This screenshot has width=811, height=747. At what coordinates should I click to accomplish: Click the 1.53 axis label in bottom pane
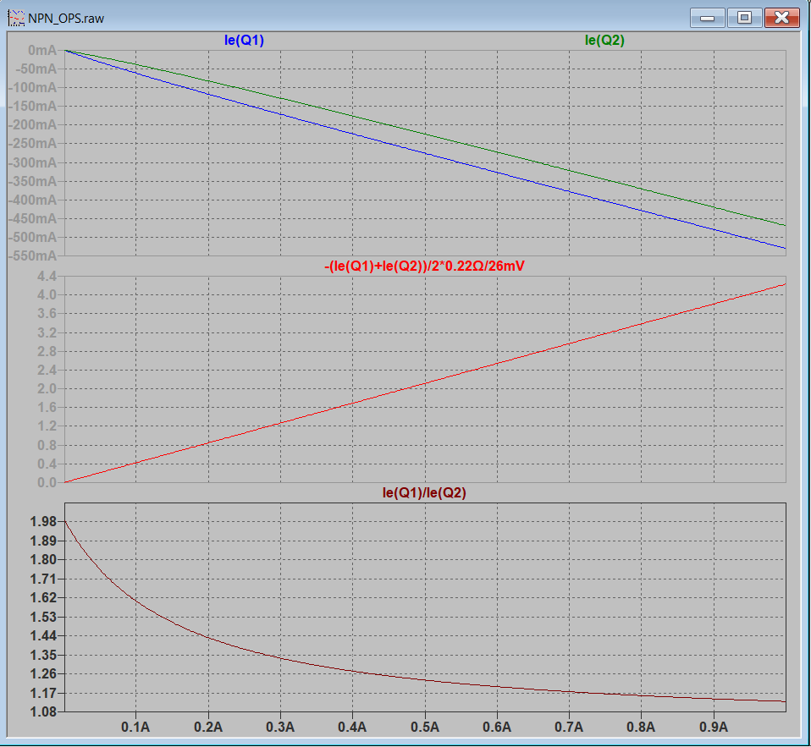pos(43,617)
